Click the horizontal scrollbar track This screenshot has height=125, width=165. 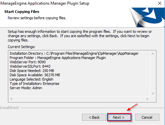[x=79, y=99]
